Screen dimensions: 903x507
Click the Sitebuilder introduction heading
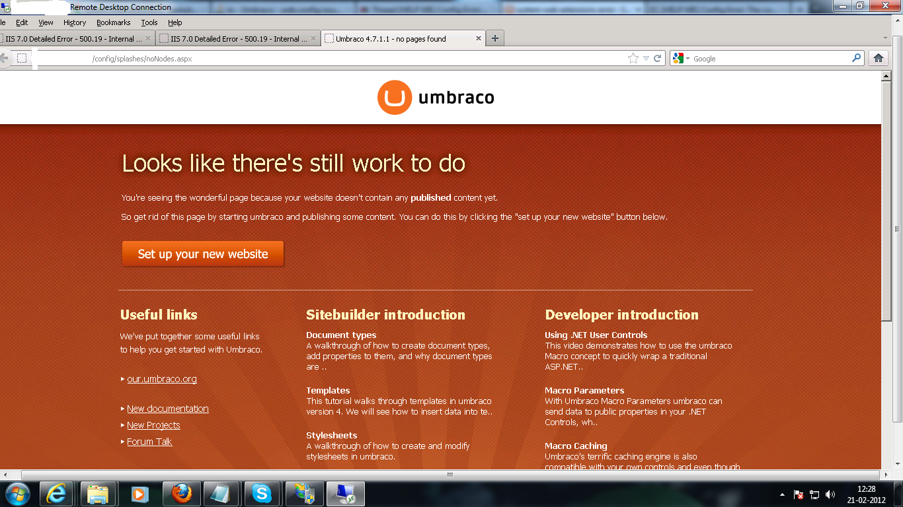click(x=385, y=314)
